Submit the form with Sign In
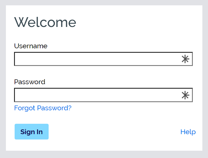The image size is (208, 158). point(31,132)
